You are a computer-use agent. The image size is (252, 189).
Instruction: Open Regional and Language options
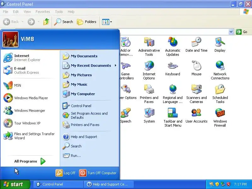(173, 94)
